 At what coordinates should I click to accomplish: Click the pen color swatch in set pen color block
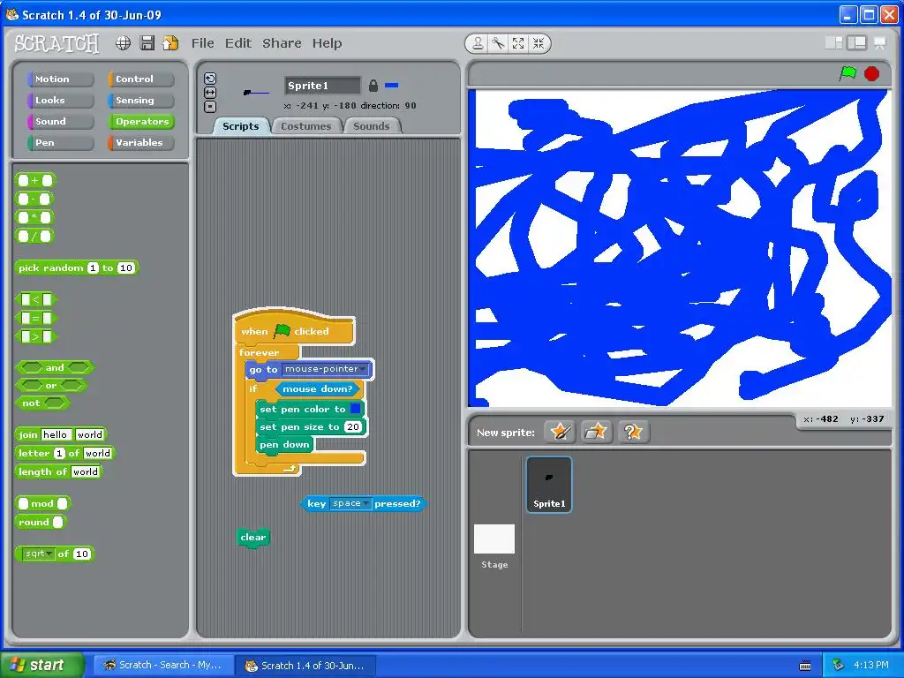[x=356, y=409]
